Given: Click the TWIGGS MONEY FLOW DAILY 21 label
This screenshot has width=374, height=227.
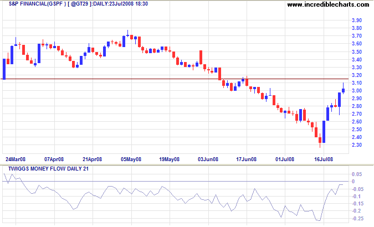Looking at the screenshot, I should click(x=48, y=169).
